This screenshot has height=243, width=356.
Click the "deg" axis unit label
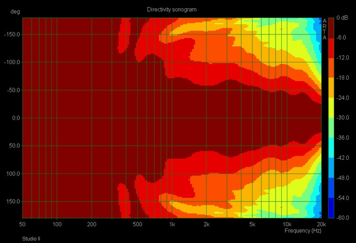pyautogui.click(x=15, y=12)
